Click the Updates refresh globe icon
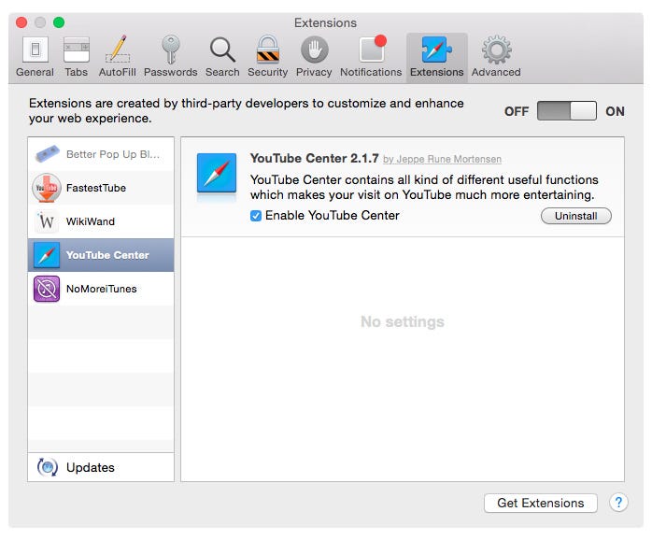This screenshot has height=540, width=652. (x=48, y=467)
